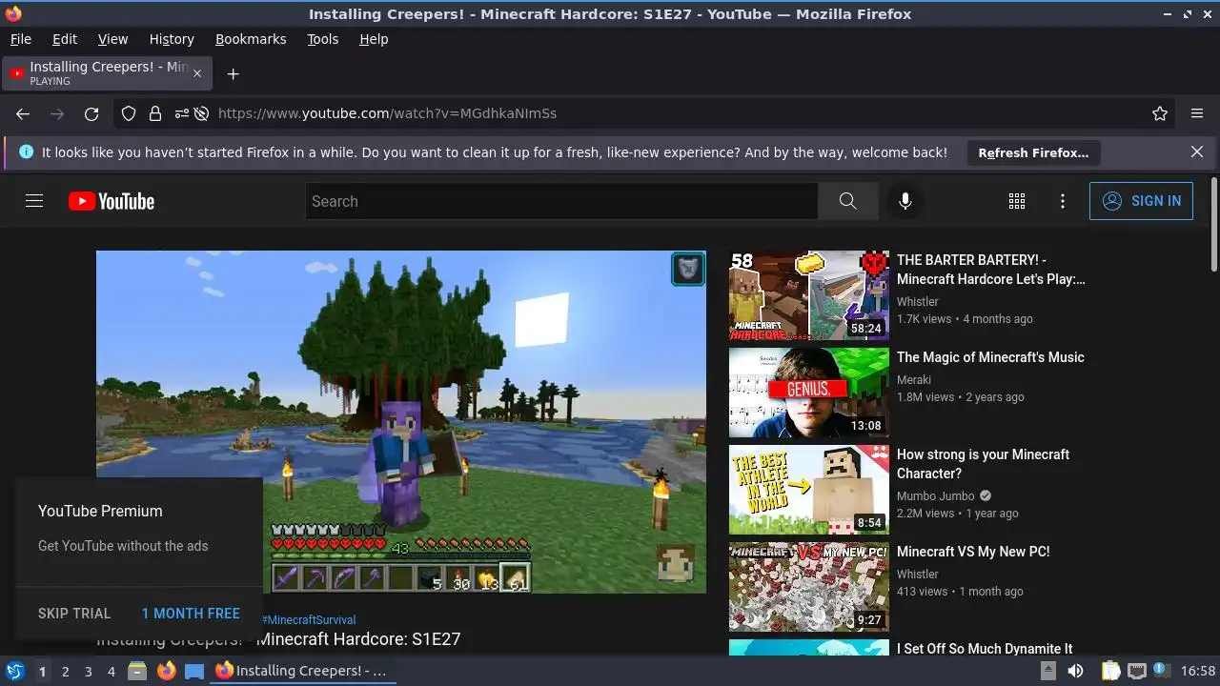Open the 9:27 Whistler video thumbnail

(809, 587)
